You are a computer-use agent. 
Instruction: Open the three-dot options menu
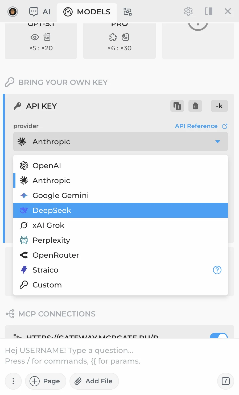[13, 381]
